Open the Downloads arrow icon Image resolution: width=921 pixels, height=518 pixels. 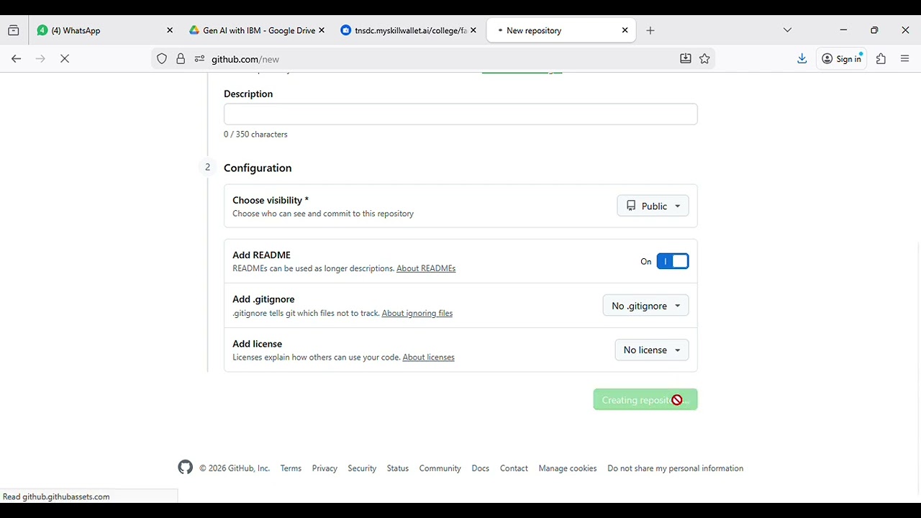click(x=802, y=59)
